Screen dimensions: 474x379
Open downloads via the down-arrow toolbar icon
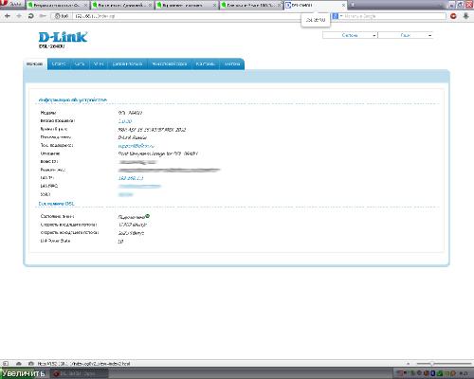[x=465, y=16]
